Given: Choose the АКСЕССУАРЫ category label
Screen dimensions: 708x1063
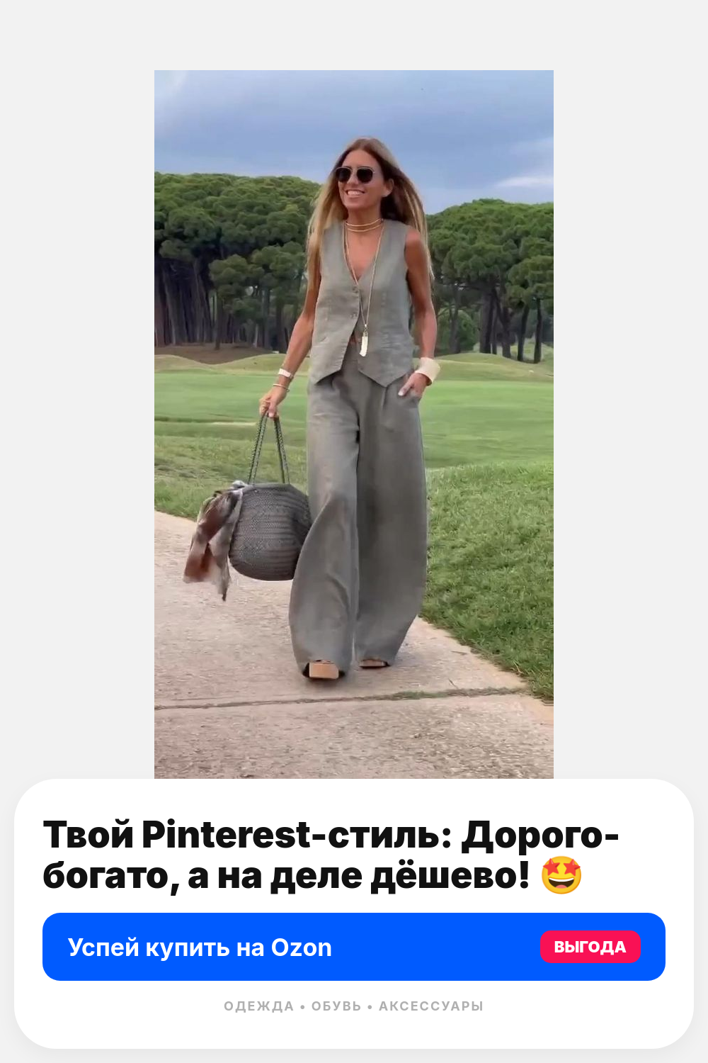Looking at the screenshot, I should pos(431,1006).
